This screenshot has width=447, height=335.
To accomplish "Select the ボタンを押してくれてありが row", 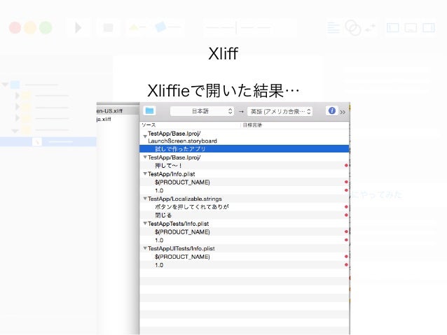I will tap(245, 206).
